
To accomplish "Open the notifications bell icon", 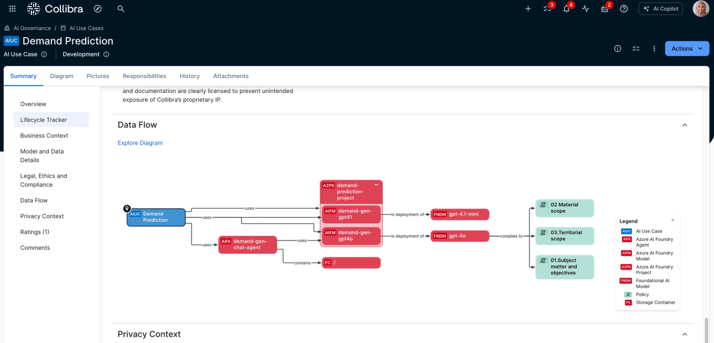I will tap(566, 8).
